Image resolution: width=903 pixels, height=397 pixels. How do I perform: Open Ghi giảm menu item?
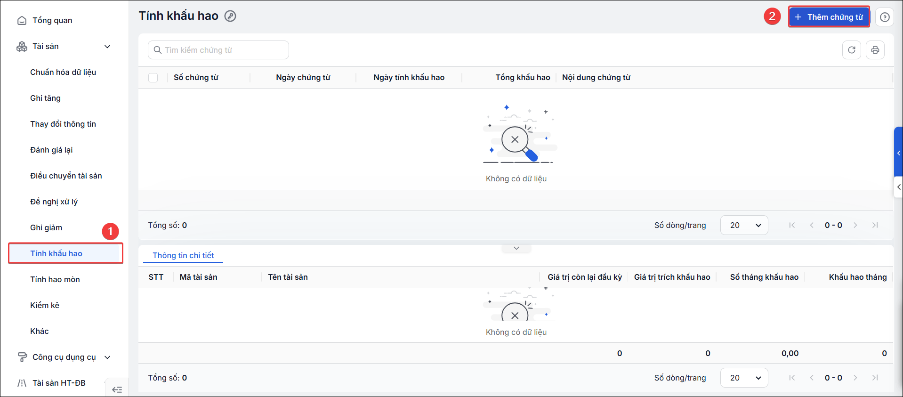pyautogui.click(x=46, y=227)
